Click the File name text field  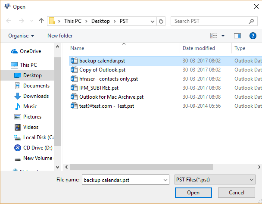point(122,180)
